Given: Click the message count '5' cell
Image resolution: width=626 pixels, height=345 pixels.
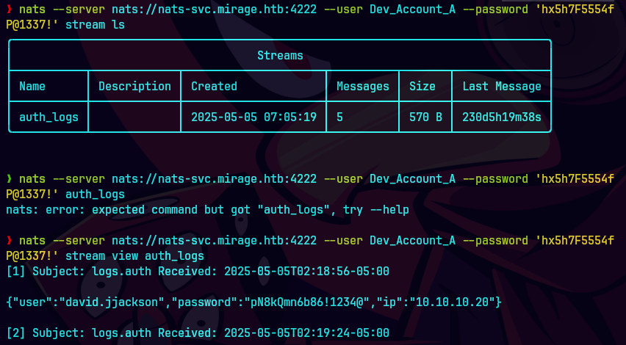Looking at the screenshot, I should pyautogui.click(x=339, y=117).
